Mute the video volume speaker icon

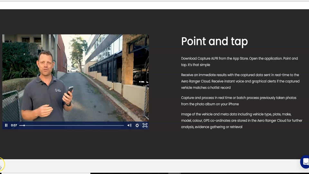(129, 125)
